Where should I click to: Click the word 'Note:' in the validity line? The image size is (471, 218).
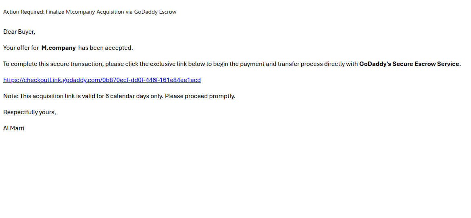[10, 96]
